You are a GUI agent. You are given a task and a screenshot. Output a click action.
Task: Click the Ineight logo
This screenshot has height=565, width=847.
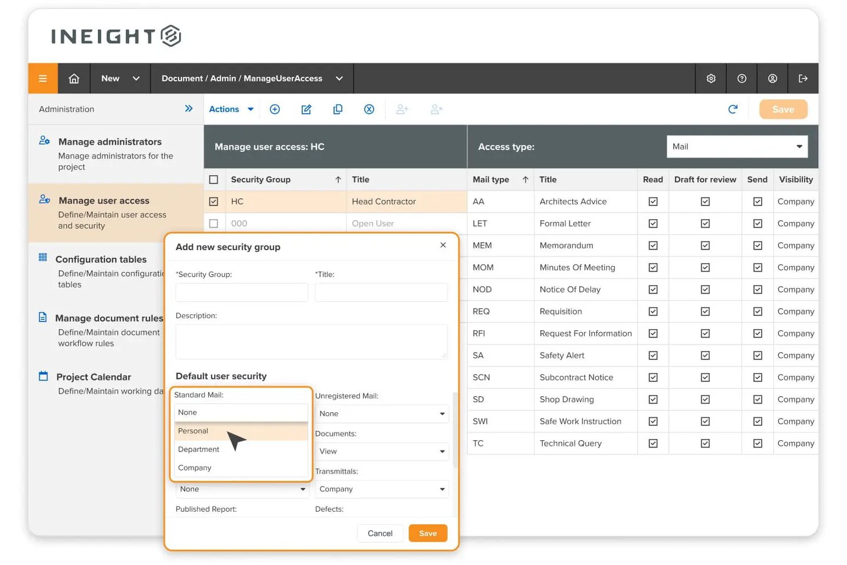(x=116, y=36)
